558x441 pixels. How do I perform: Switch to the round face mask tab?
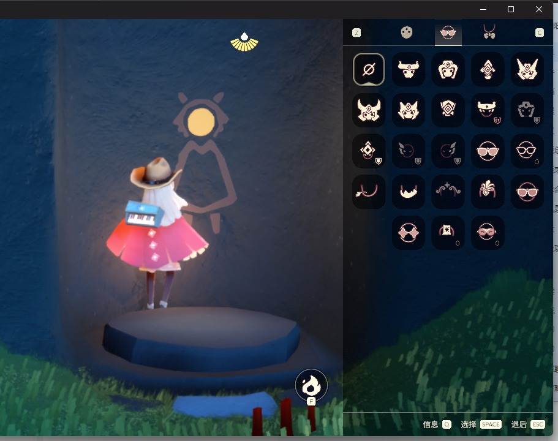pos(407,32)
